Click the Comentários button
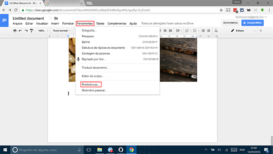 pos(230,23)
